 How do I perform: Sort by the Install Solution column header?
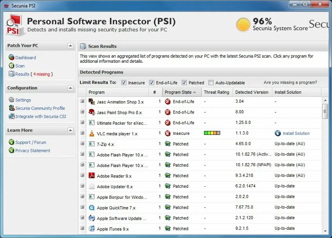[296, 92]
